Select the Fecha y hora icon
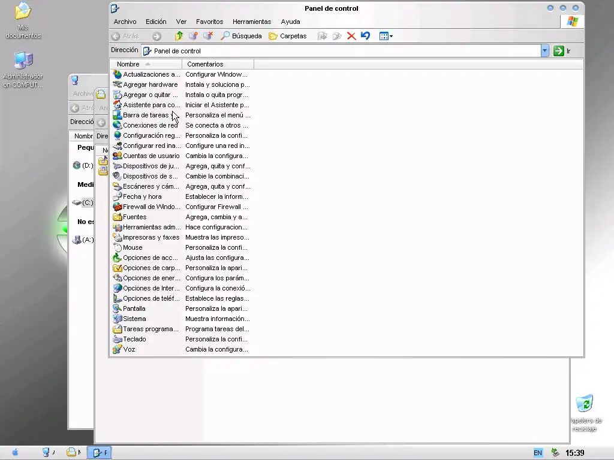Screen dimensions: 614x460 tap(118, 196)
